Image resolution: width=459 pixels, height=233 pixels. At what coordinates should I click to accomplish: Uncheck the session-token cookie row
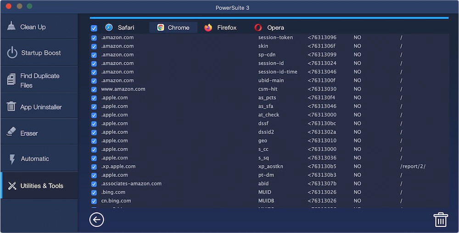94,38
